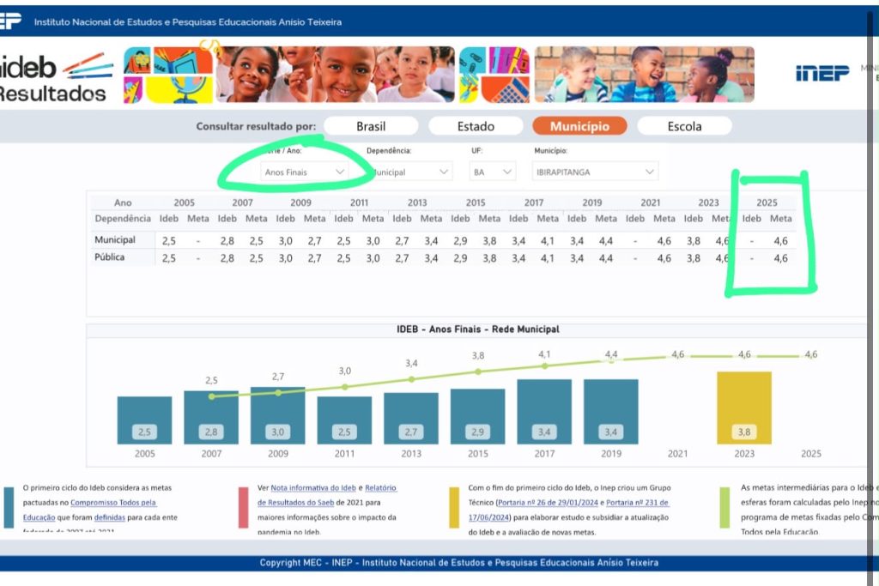Select the Brasil query option
This screenshot has height=586, width=879.
371,126
